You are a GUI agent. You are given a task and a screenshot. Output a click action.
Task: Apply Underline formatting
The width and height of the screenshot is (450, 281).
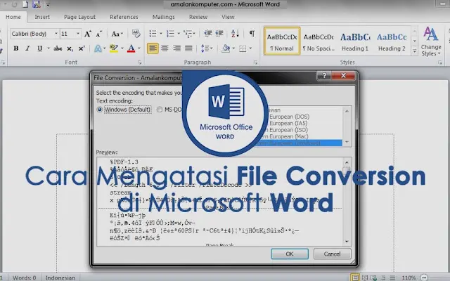pos(40,48)
